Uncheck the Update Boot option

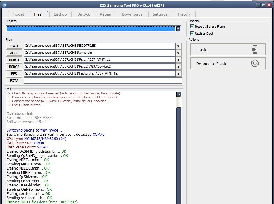193,33
